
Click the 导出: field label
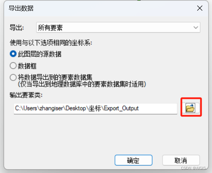[x=17, y=28]
